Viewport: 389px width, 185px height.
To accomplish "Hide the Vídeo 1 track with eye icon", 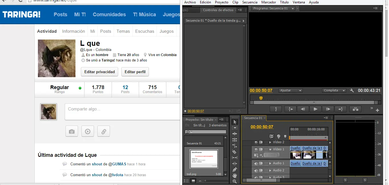I will coord(256,149).
